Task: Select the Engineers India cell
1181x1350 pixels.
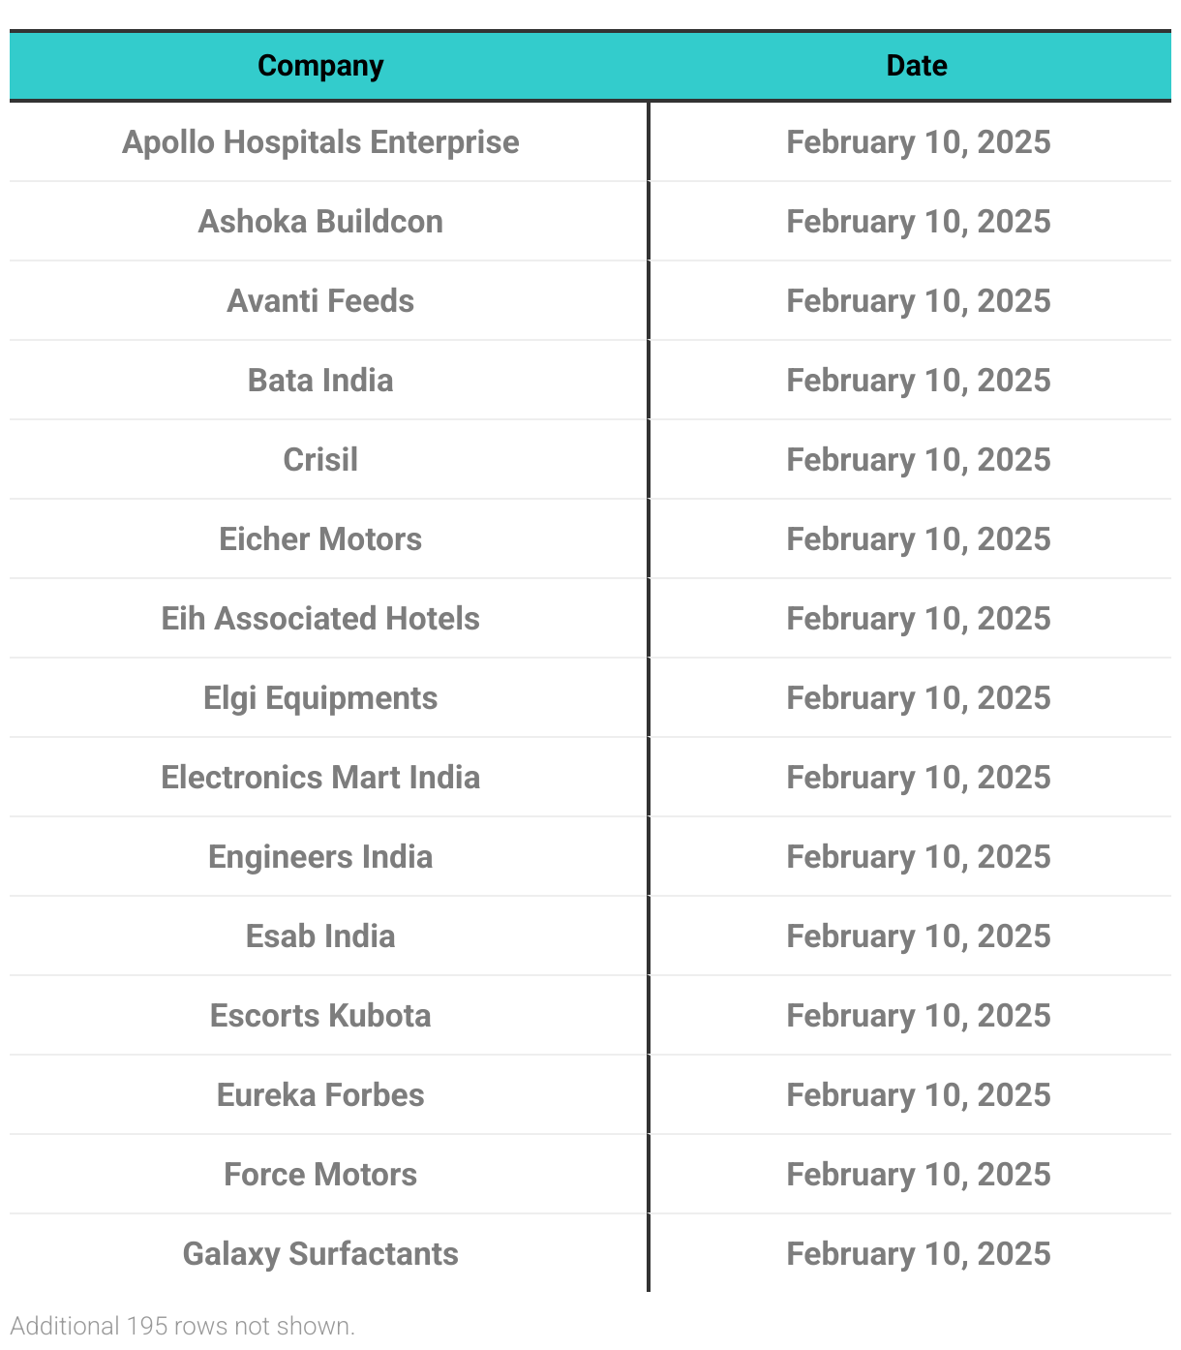Action: [320, 857]
